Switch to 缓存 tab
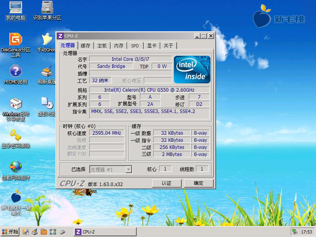This screenshot has width=316, height=237. [x=85, y=46]
